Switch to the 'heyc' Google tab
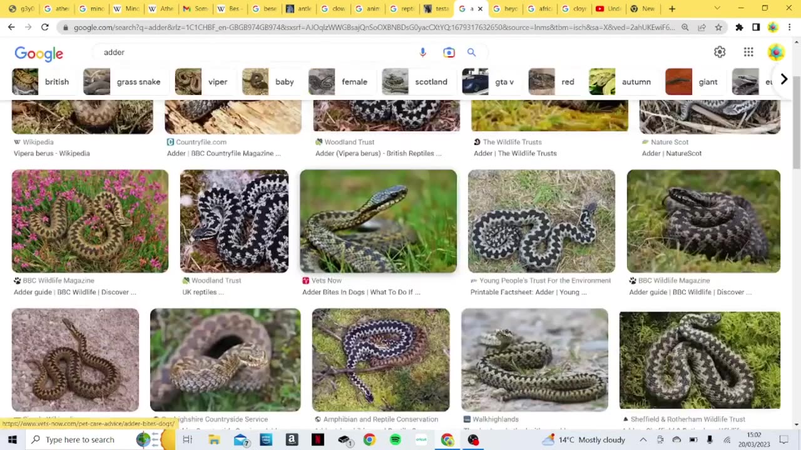Viewport: 801px width, 450px height. (504, 9)
